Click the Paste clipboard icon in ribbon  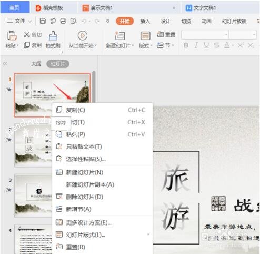12,36
